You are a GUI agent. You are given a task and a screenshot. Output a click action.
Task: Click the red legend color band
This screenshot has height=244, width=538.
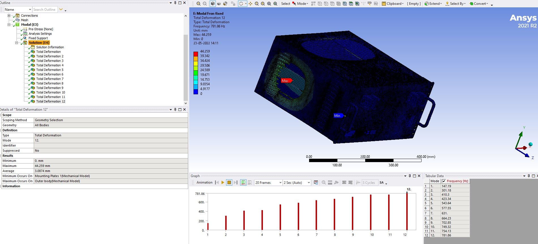pos(196,54)
